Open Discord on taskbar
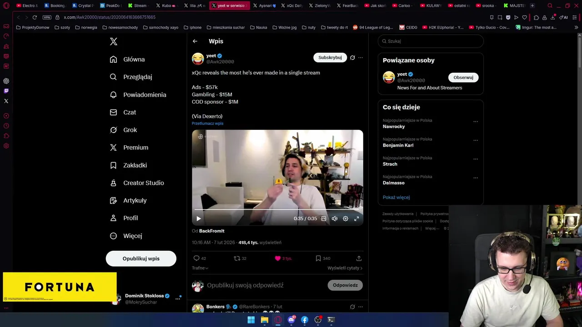This screenshot has width=582, height=327. point(291,320)
